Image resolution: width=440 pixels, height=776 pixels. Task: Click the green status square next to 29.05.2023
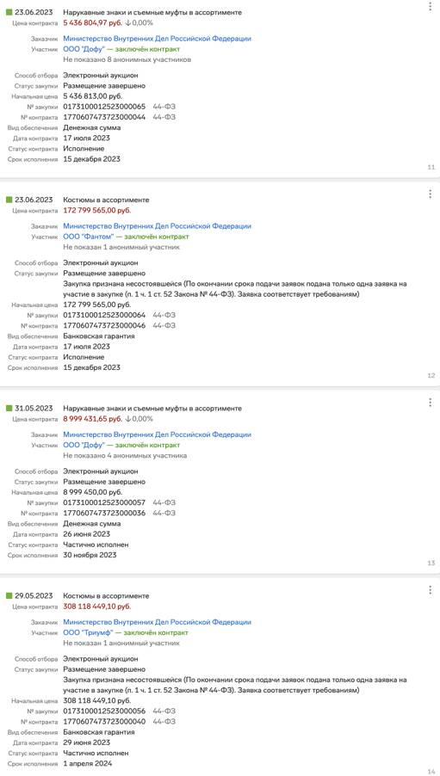(9, 596)
